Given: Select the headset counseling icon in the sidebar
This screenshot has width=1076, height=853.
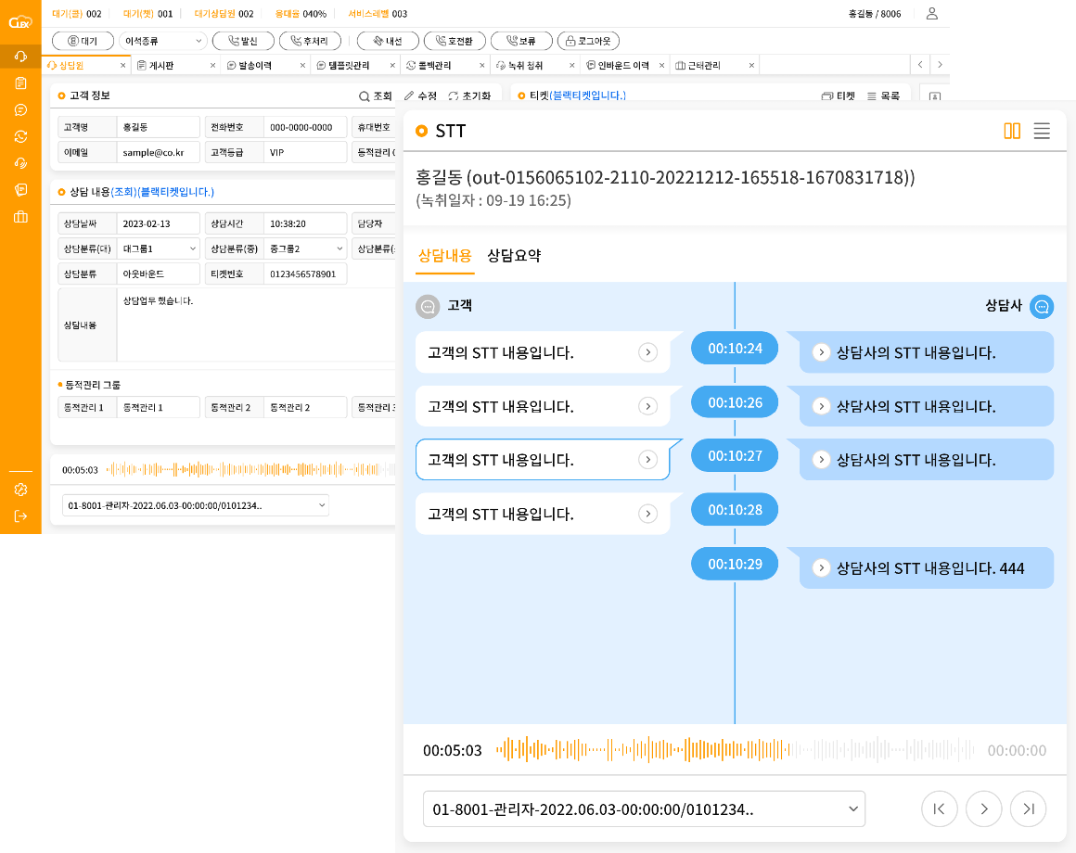Looking at the screenshot, I should 20,57.
